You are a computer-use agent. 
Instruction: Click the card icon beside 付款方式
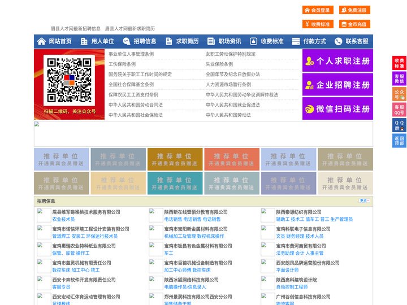coord(296,41)
